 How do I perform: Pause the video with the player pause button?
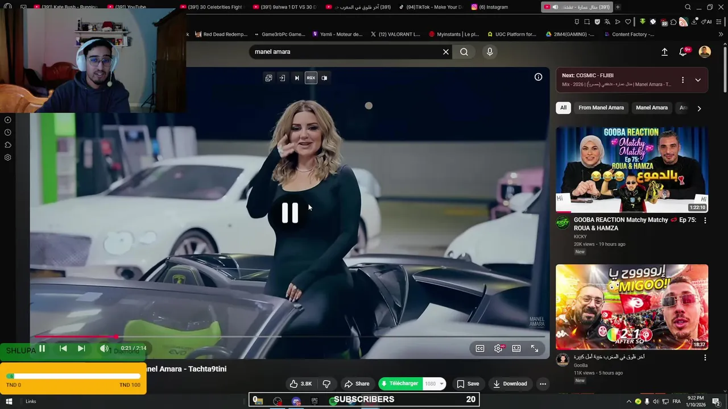click(42, 348)
